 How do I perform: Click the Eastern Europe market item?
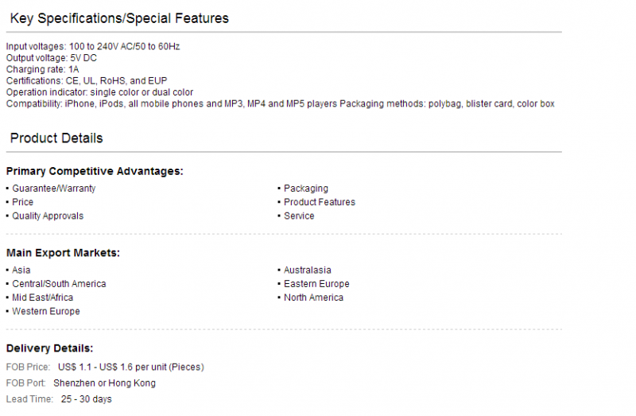point(316,284)
